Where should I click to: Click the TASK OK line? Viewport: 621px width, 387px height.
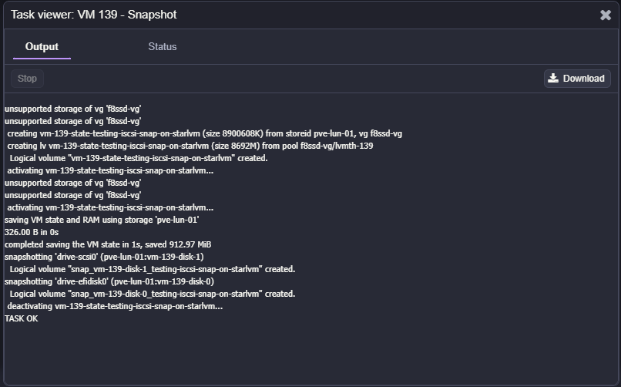click(22, 318)
